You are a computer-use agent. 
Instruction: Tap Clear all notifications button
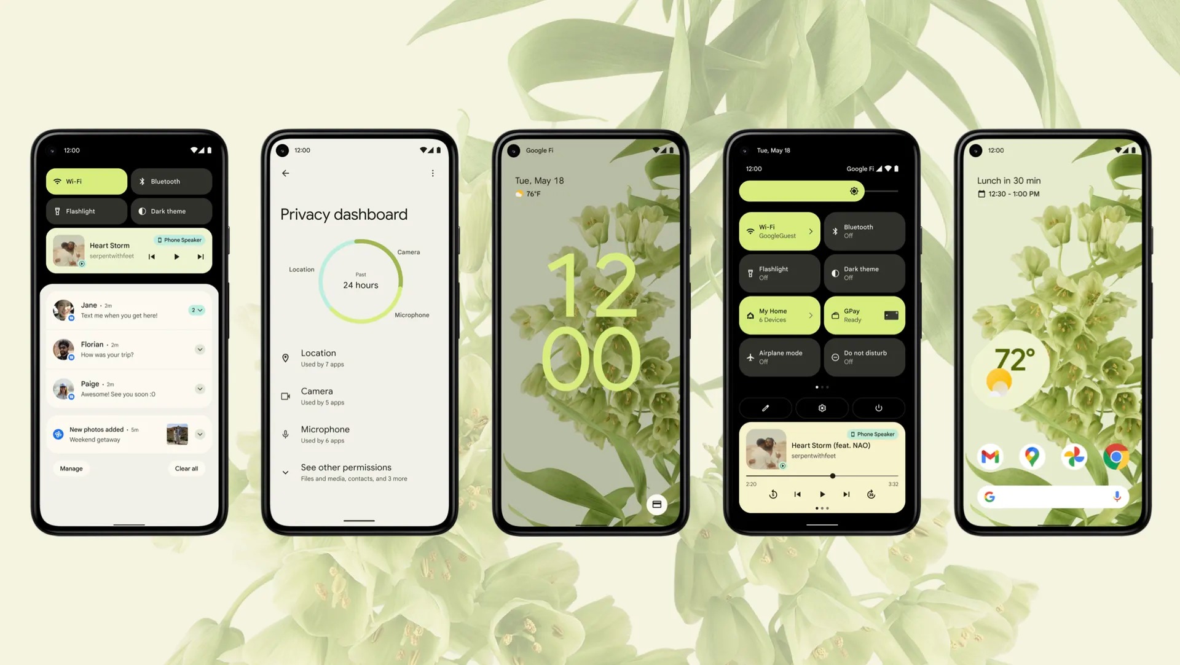[186, 468]
